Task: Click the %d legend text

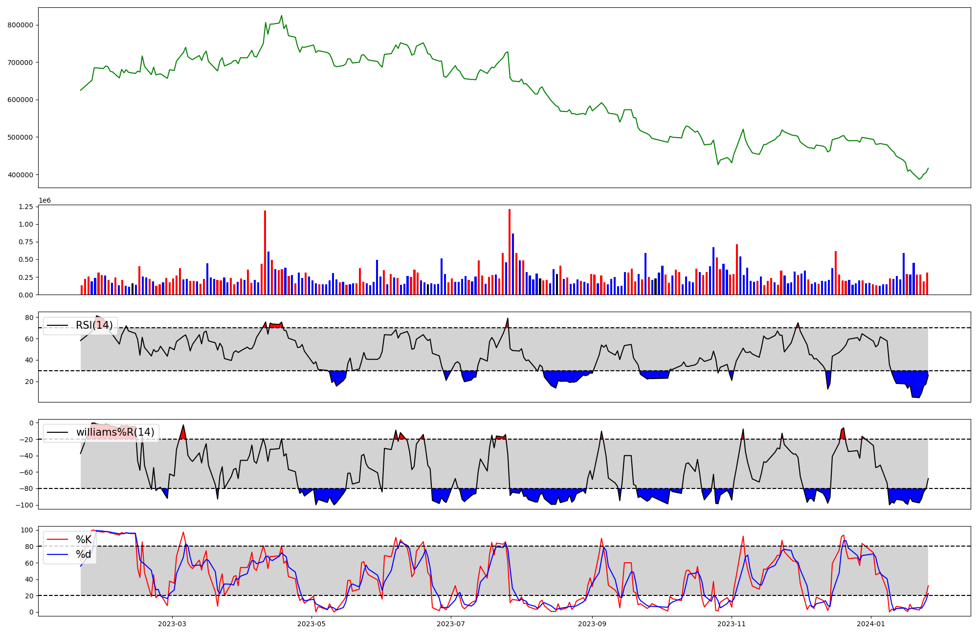Action: click(x=84, y=554)
